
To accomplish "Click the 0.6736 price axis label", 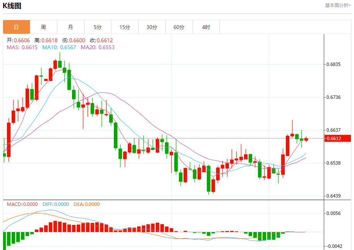I will pyautogui.click(x=334, y=97).
